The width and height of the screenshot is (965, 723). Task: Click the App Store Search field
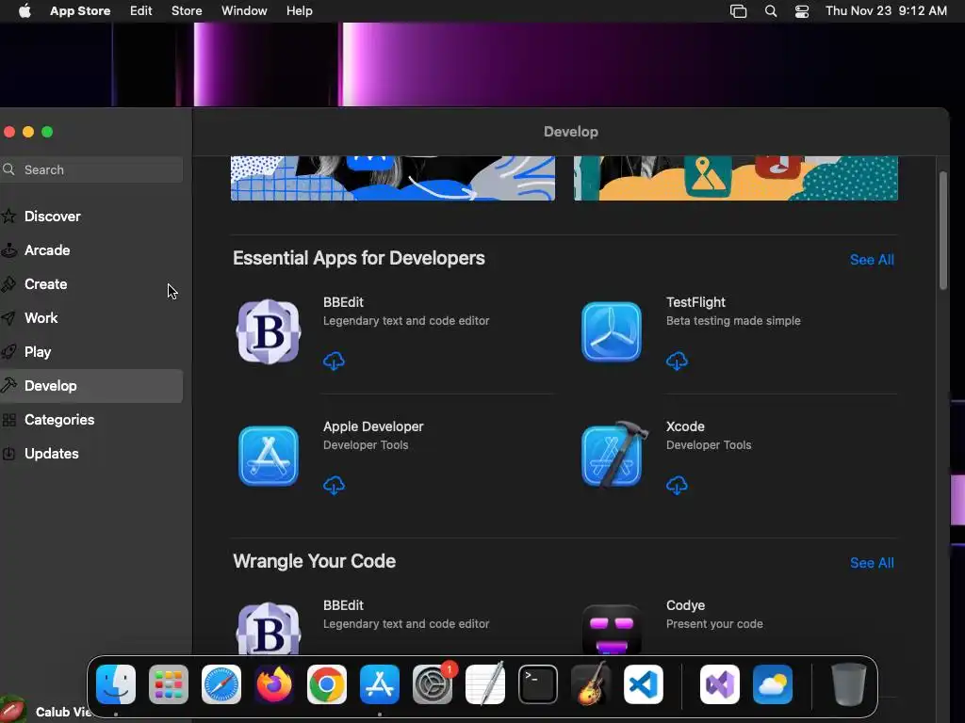[x=91, y=169]
